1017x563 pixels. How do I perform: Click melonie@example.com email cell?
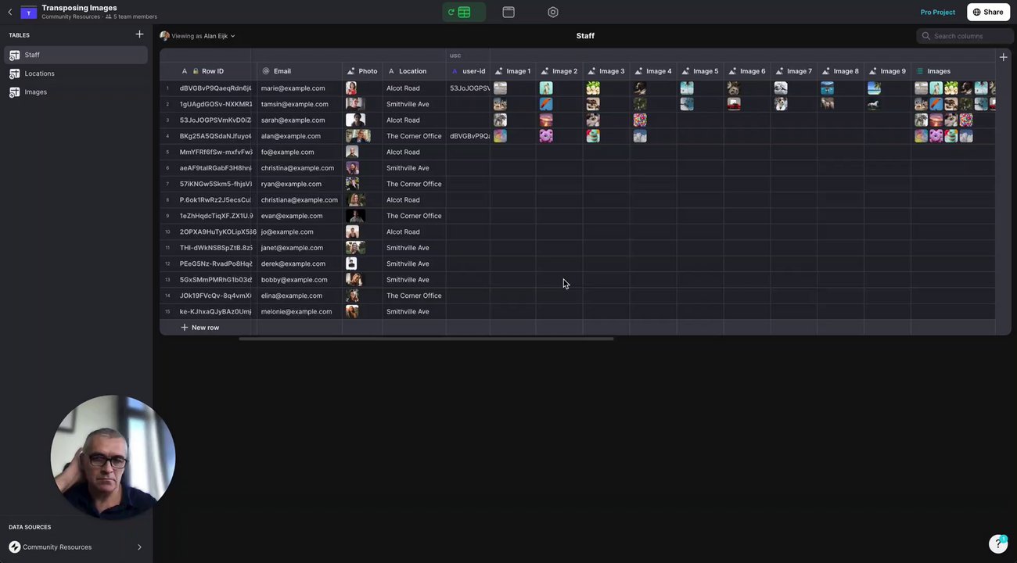[x=300, y=311]
